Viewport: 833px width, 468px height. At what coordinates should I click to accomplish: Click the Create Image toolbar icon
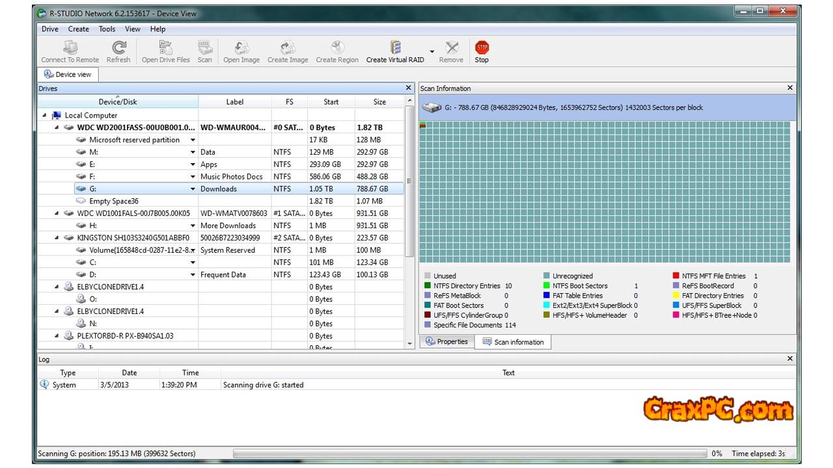288,47
